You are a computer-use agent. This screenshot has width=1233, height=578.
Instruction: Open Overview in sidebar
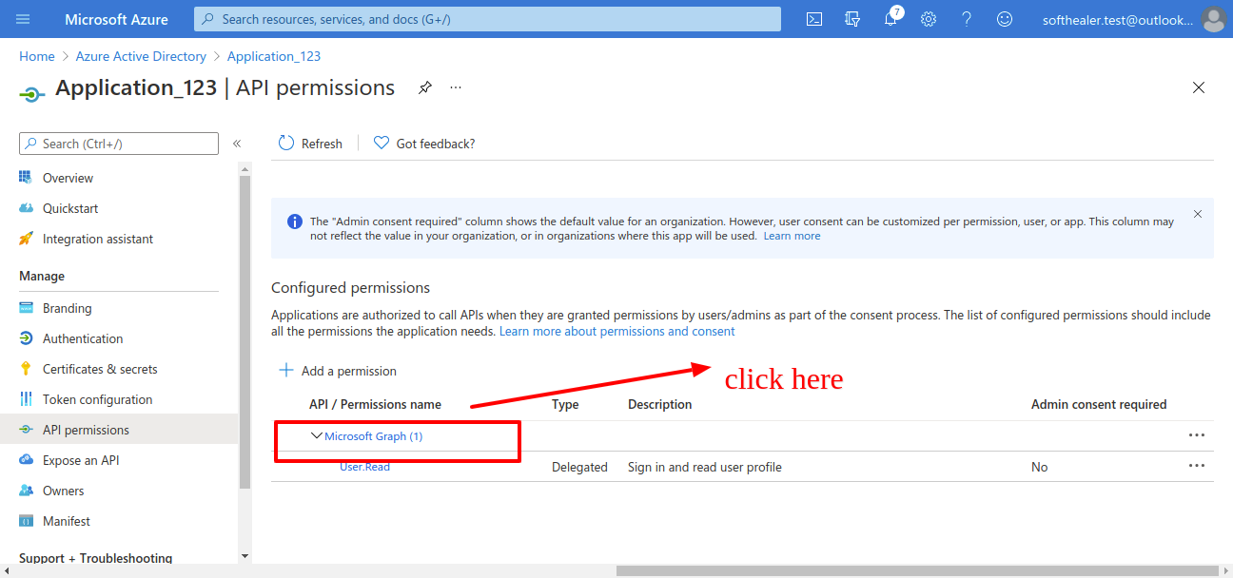click(x=68, y=178)
